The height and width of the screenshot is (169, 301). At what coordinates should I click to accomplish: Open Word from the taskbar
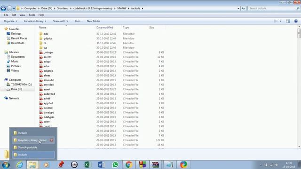tap(102, 165)
